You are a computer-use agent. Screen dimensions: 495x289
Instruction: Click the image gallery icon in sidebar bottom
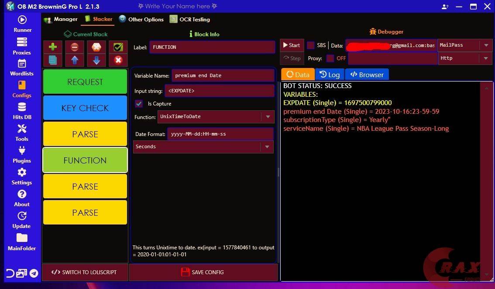22,273
